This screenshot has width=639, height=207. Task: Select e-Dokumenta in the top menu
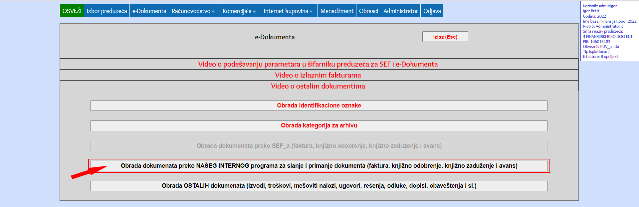tap(149, 11)
